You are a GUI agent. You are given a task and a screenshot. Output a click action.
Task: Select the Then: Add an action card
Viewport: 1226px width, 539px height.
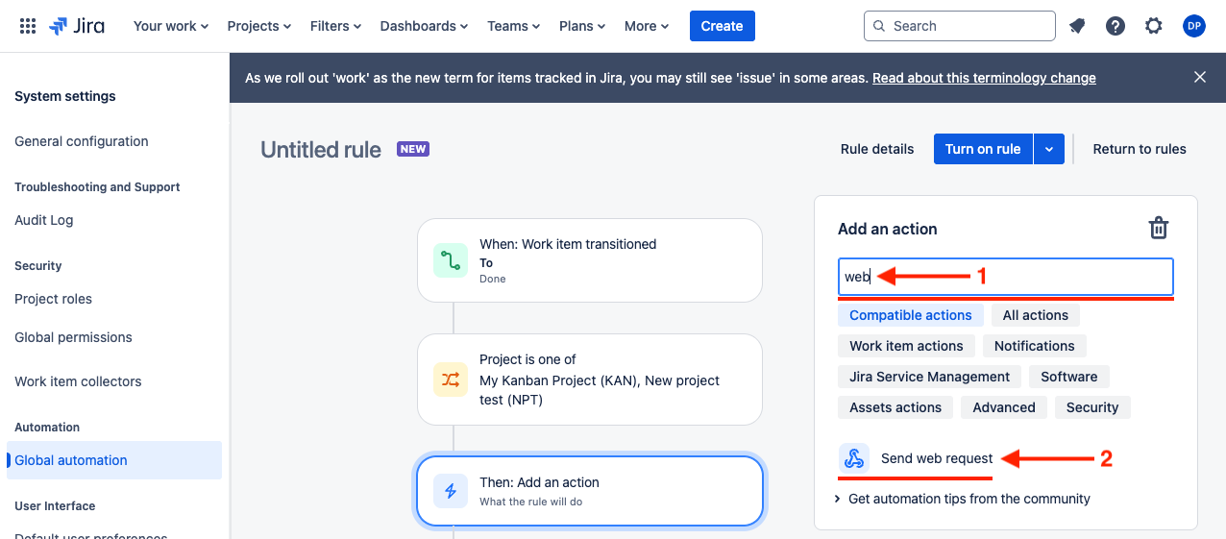pos(590,491)
